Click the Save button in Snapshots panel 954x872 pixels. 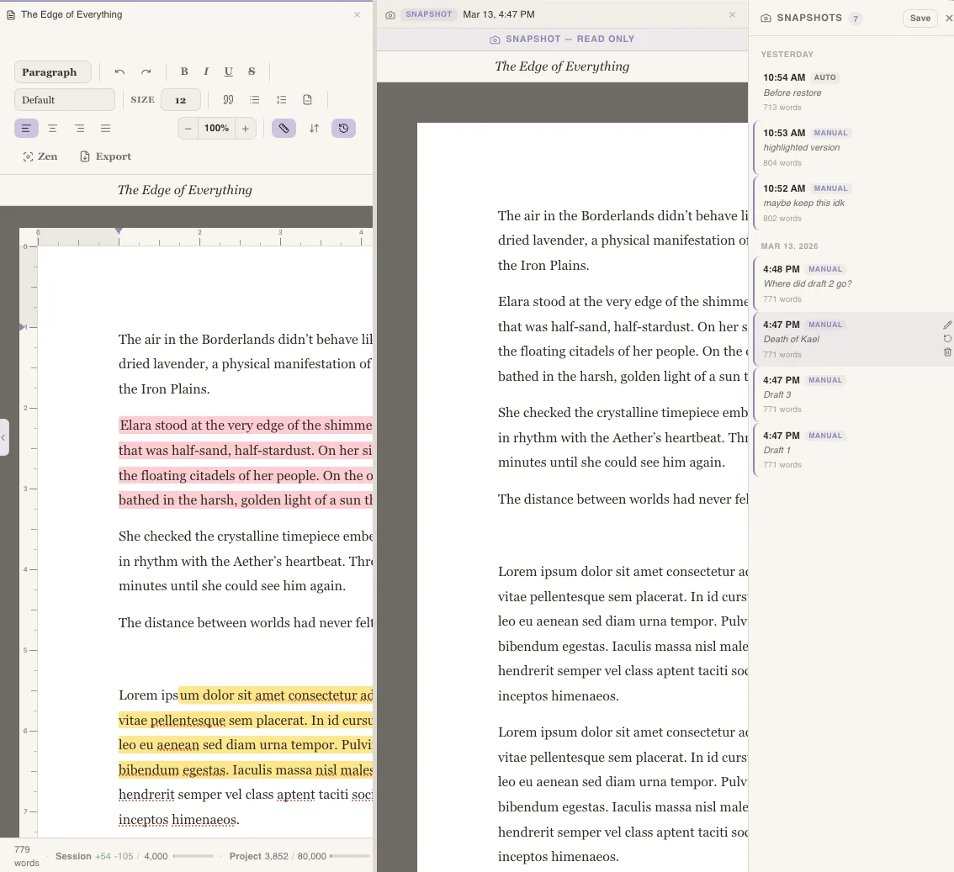920,18
